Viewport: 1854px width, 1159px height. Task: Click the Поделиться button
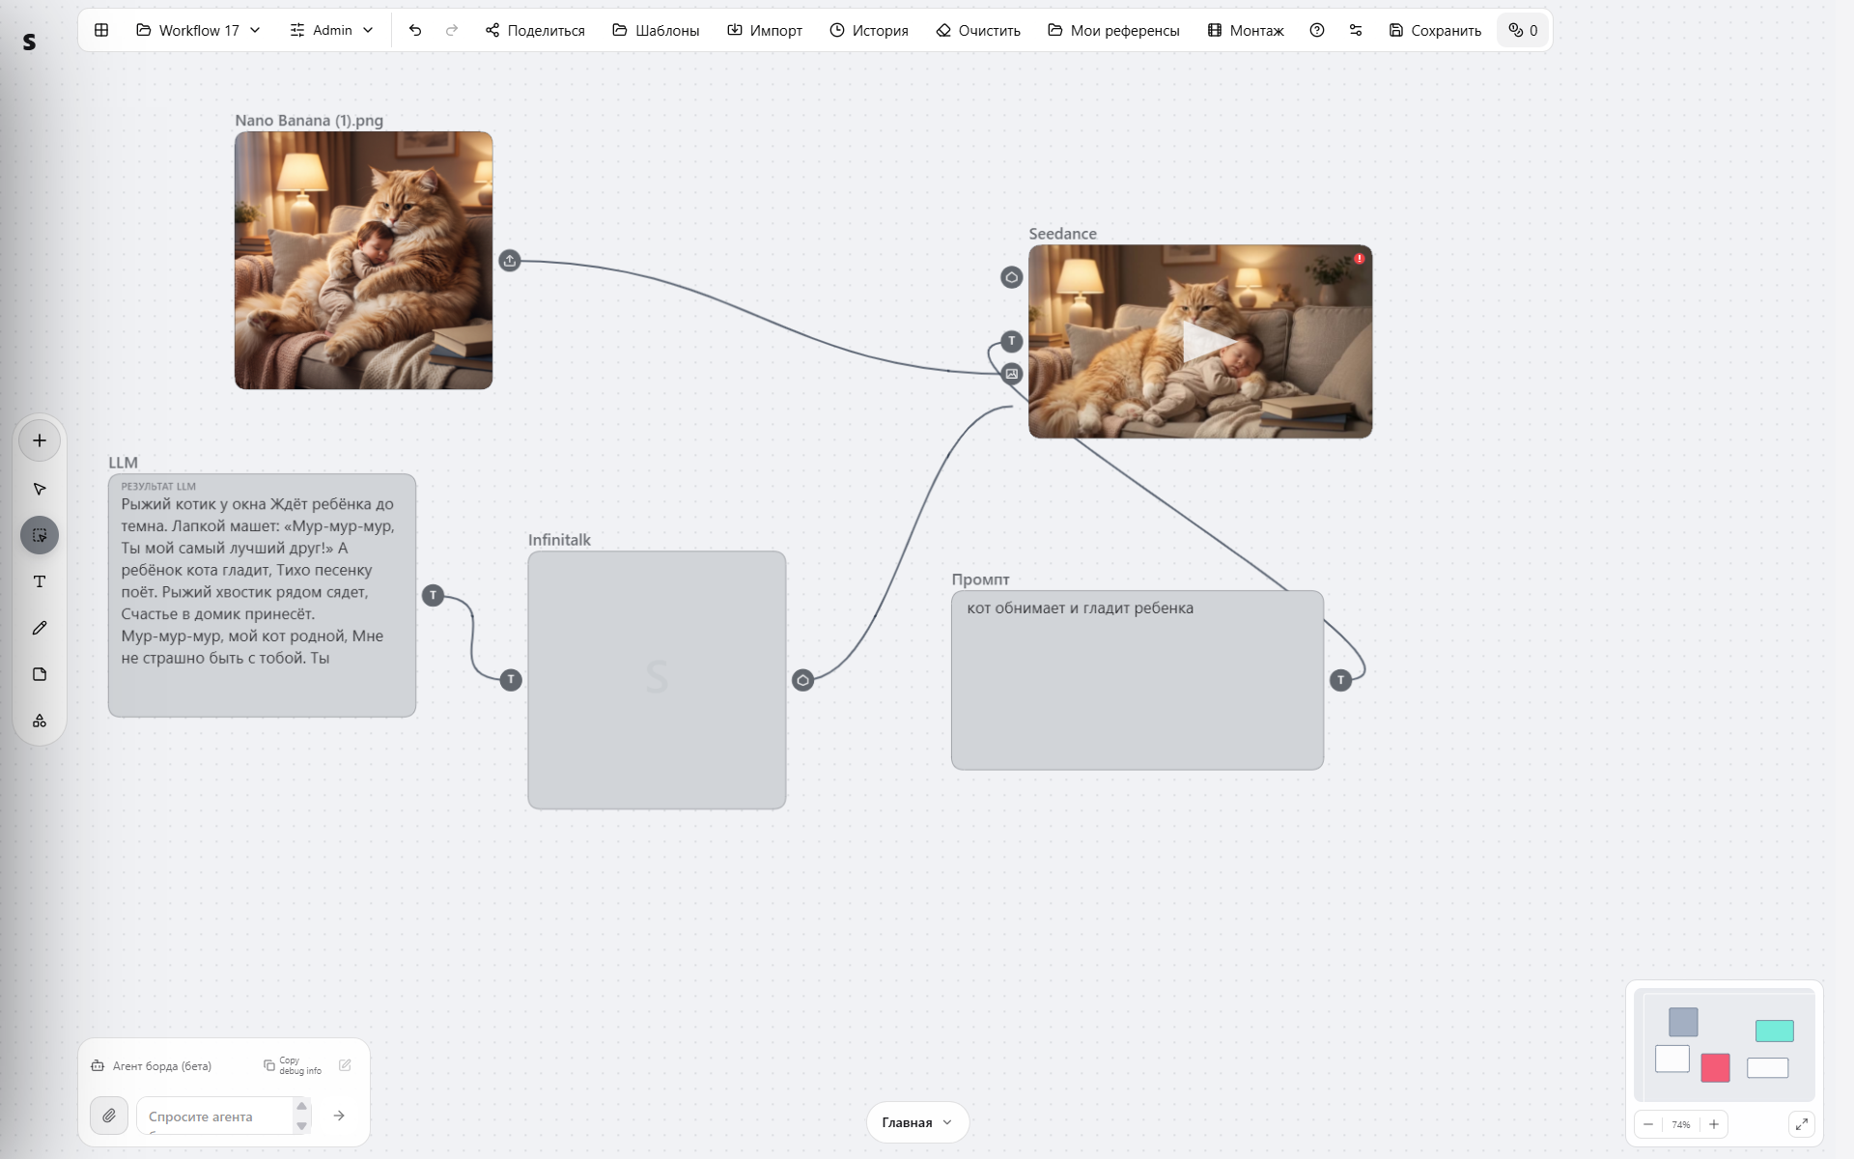tap(535, 30)
